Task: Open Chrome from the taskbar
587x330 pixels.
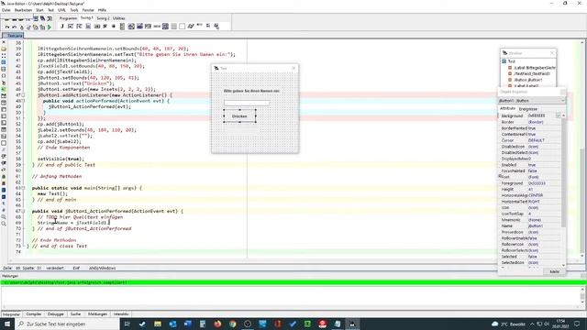Action: tap(232, 324)
